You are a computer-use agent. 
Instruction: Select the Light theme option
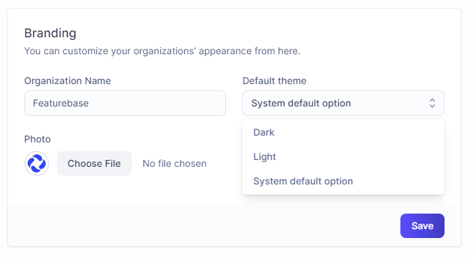coord(343,157)
